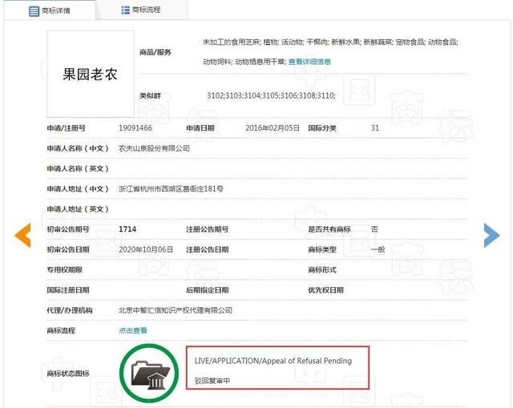Select applicant name 农夫山泉股份有限公司
This screenshot has height=408, width=513.
(x=154, y=148)
